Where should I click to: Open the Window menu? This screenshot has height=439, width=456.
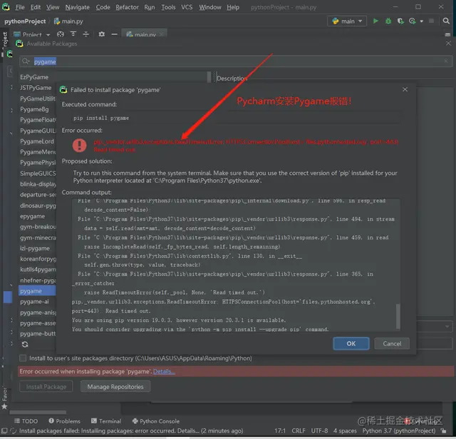click(x=210, y=7)
